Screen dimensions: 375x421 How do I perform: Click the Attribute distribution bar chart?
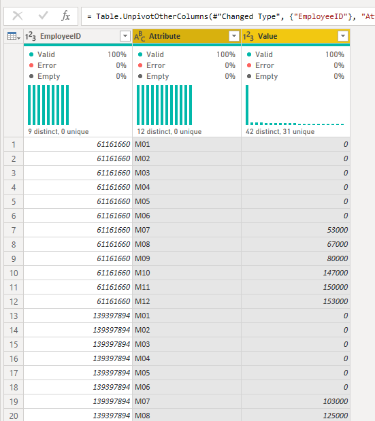point(165,105)
